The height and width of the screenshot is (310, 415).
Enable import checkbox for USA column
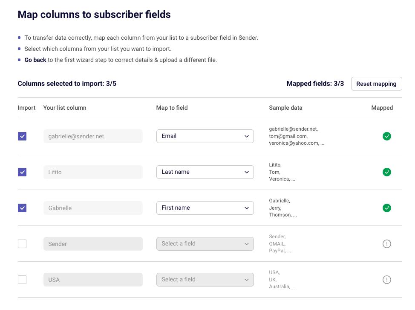[x=22, y=280]
